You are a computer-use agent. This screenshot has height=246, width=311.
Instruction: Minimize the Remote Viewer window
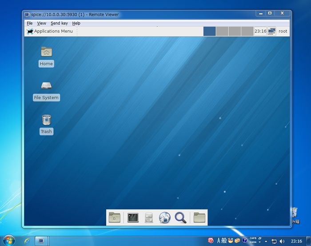[261, 13]
